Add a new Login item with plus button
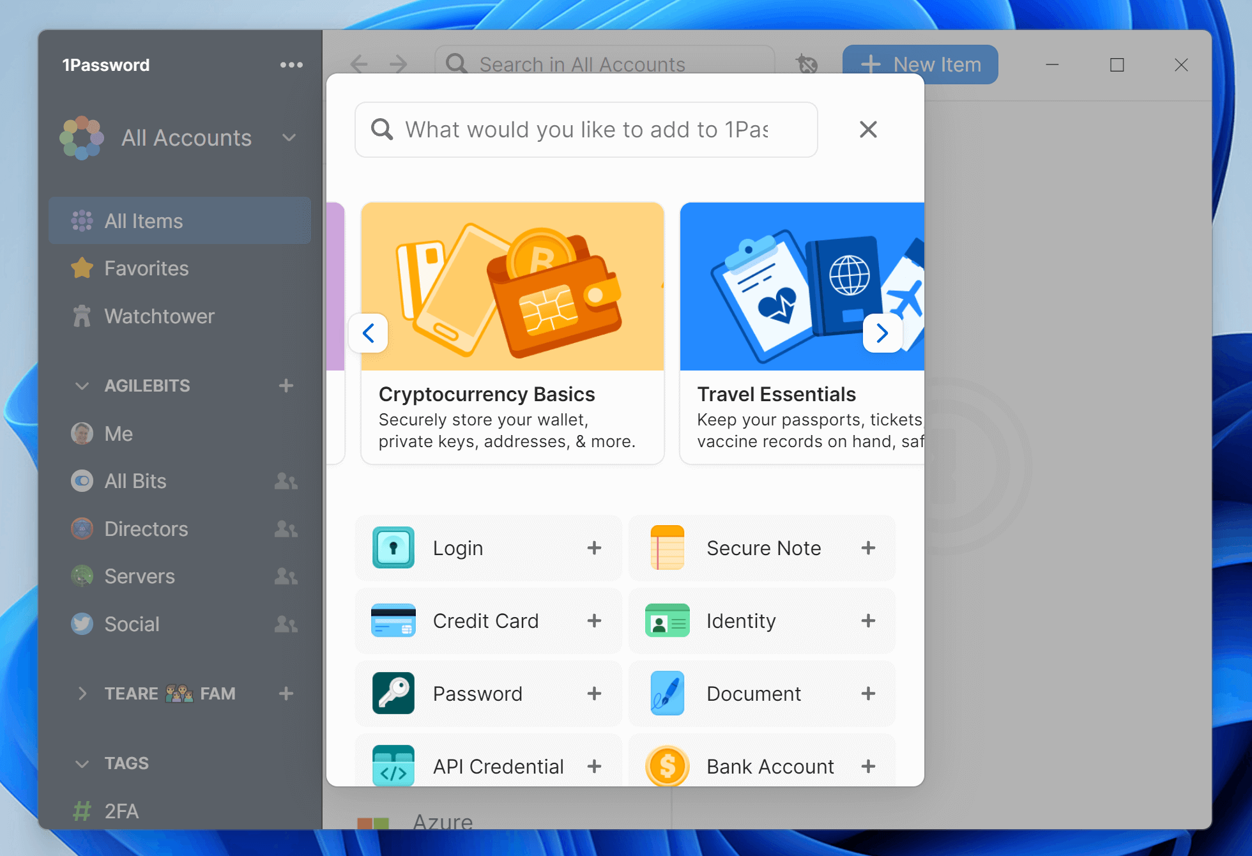This screenshot has width=1252, height=856. 595,547
